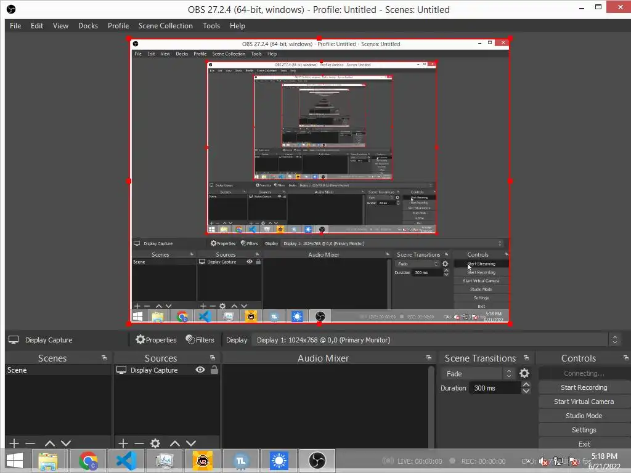The height and width of the screenshot is (473, 631).
Task: Open the Tools menu
Action: coord(211,26)
